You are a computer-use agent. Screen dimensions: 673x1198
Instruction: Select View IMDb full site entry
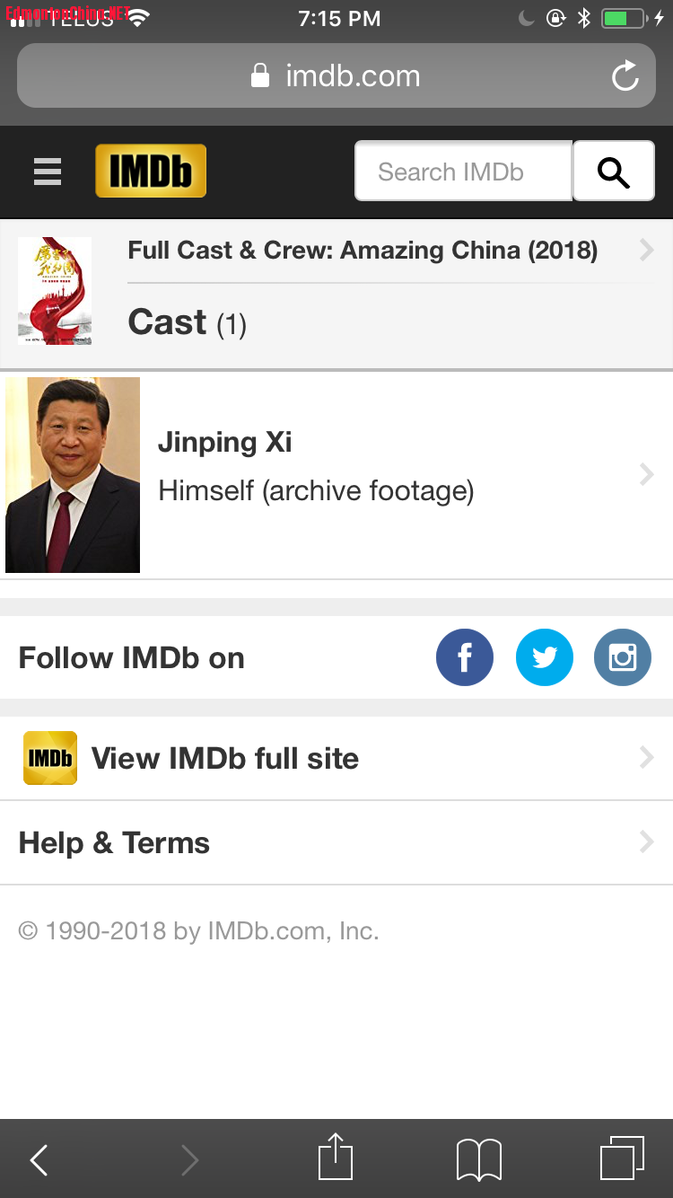tap(336, 758)
